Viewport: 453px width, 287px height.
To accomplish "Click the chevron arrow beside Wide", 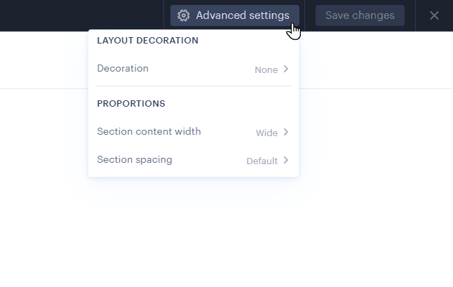I will tap(286, 133).
